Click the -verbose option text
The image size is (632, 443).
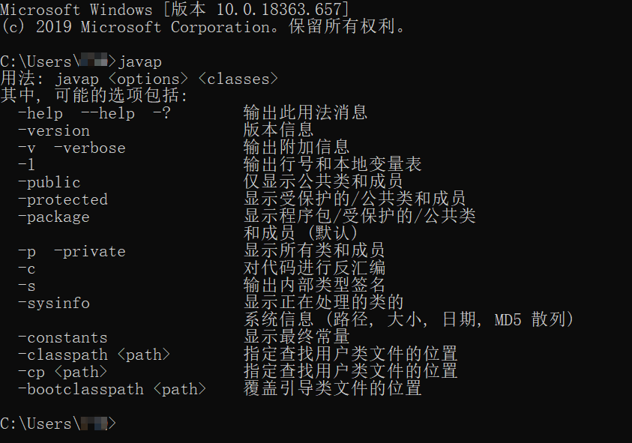[x=90, y=148]
